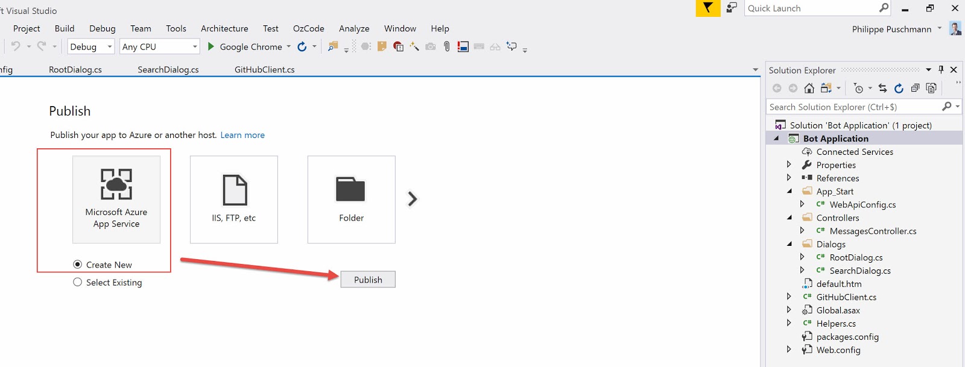Image resolution: width=965 pixels, height=367 pixels.
Task: Choose the Folder publish target
Action: (352, 199)
